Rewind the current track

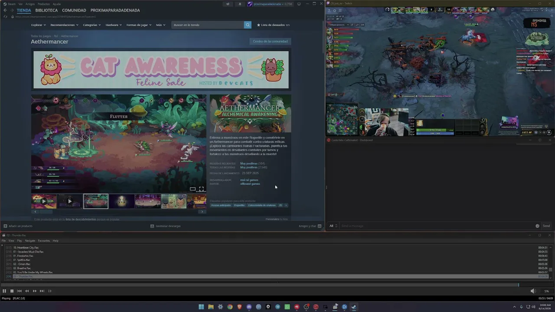coord(27,291)
